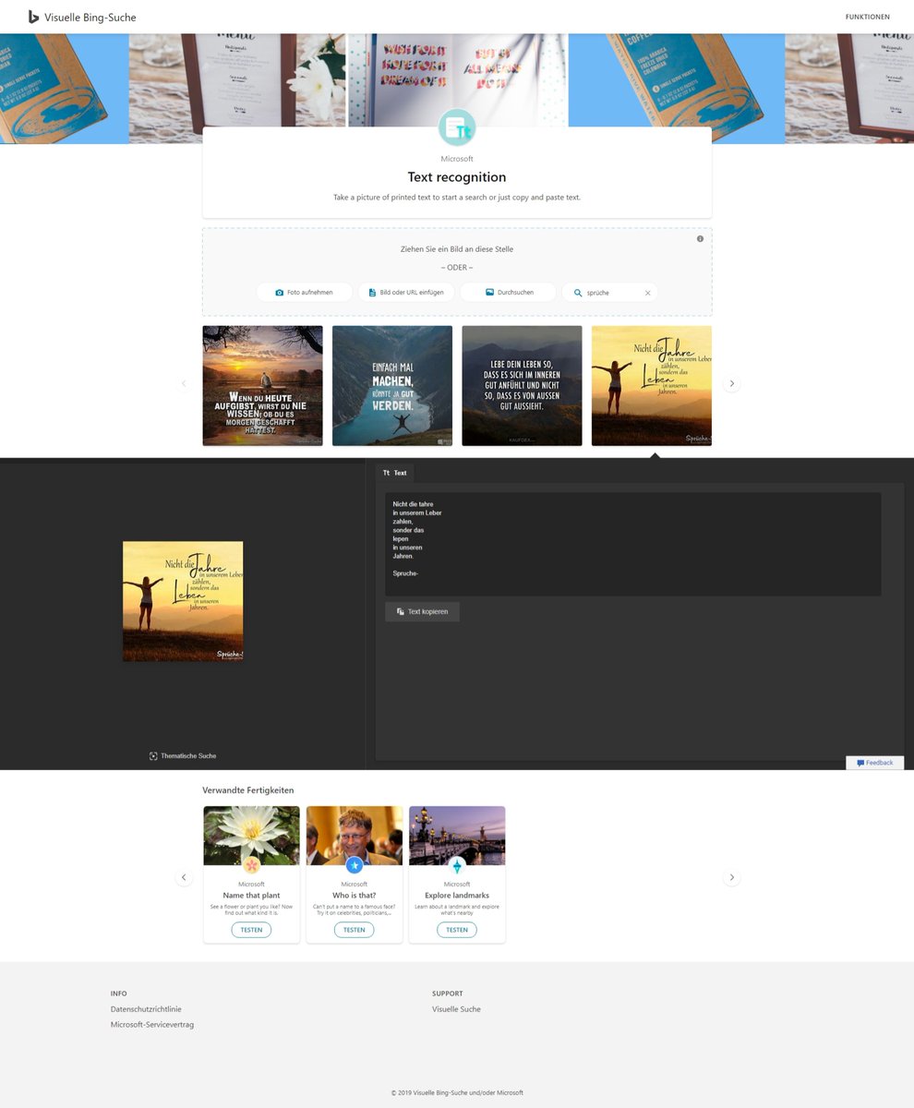This screenshot has width=914, height=1108.
Task: Previous related skills arrow
Action: tap(184, 877)
